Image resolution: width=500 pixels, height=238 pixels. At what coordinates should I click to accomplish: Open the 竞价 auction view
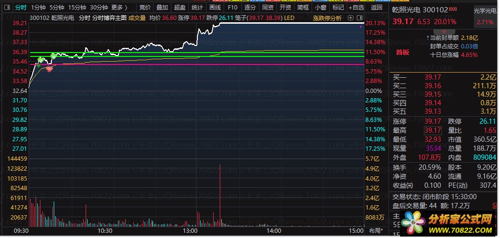[145, 7]
